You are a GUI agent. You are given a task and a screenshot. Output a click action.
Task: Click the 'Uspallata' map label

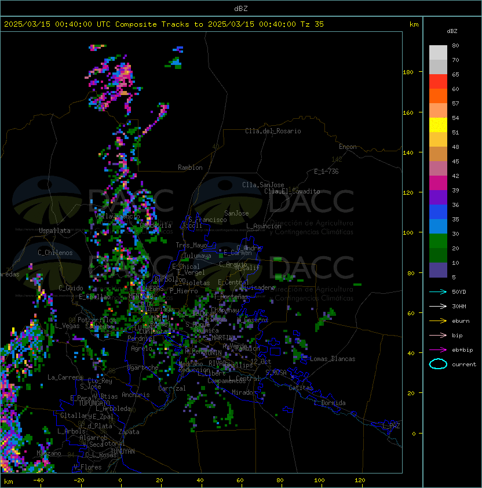54,231
